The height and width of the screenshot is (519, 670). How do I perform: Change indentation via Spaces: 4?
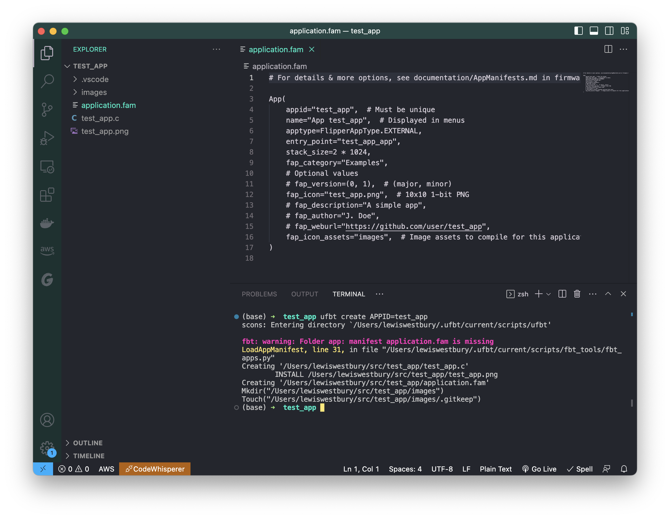[x=405, y=469]
